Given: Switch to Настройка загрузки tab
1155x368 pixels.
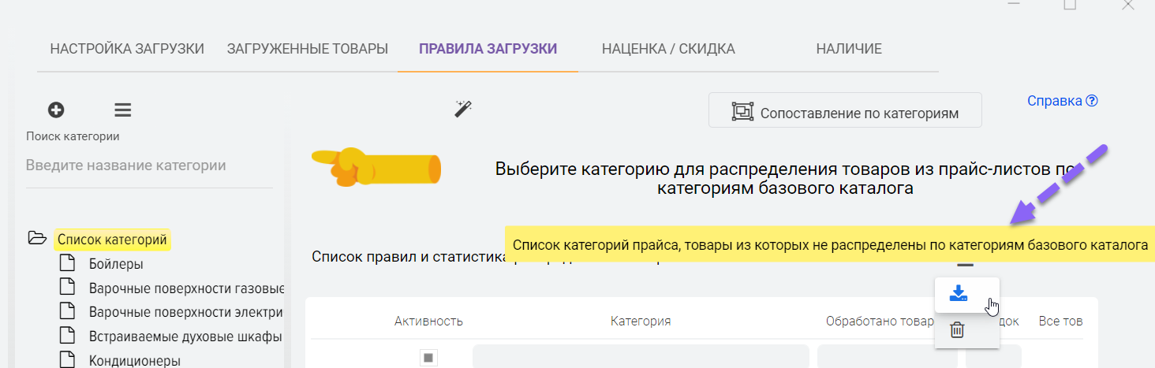Looking at the screenshot, I should tap(127, 49).
